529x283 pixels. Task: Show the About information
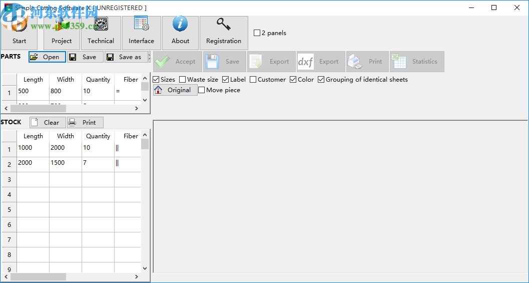(180, 33)
